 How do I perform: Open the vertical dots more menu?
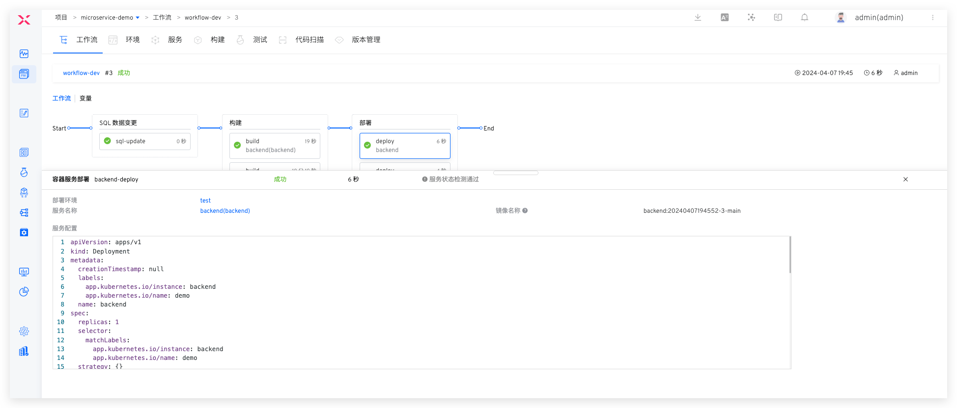pos(932,18)
